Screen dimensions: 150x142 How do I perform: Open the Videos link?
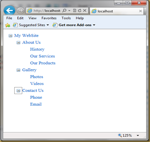37,84
